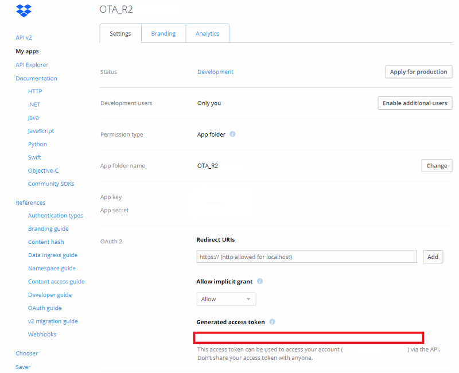The width and height of the screenshot is (459, 373).
Task: Switch to the Analytics tab
Action: (207, 33)
